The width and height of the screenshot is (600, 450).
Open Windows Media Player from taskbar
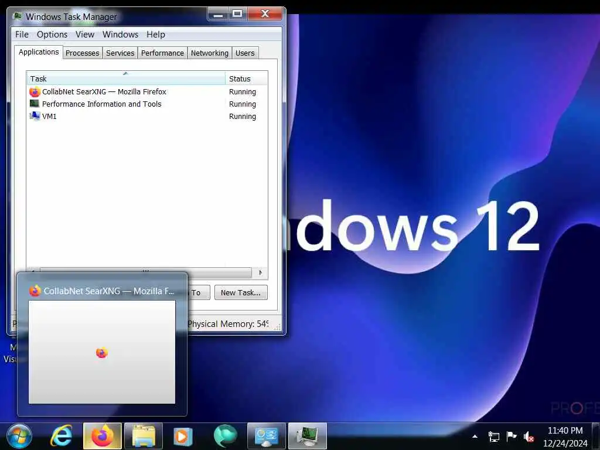(x=183, y=436)
